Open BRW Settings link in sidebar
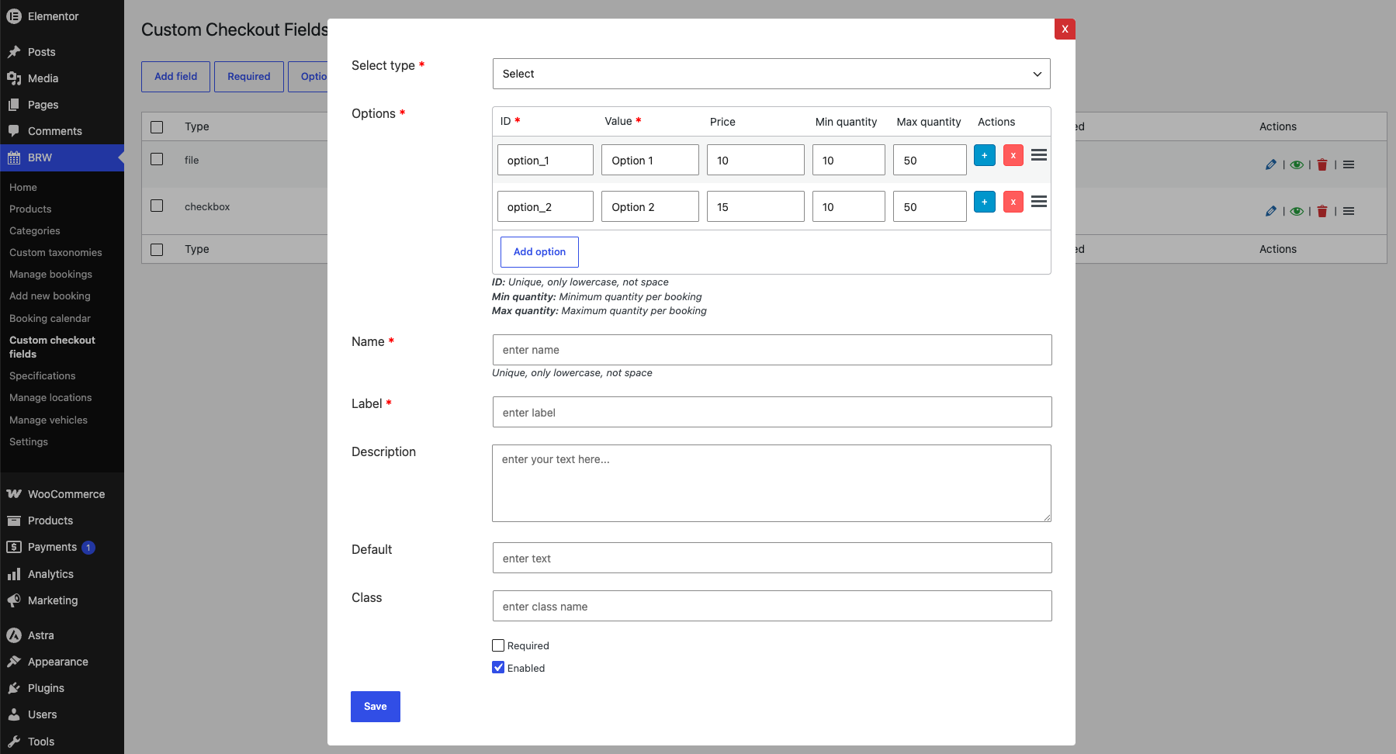The height and width of the screenshot is (754, 1396). click(x=29, y=441)
